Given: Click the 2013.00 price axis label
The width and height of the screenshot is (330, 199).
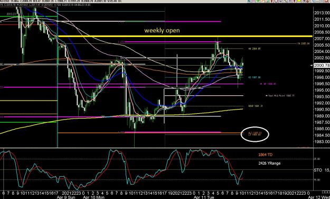Looking at the screenshot, I should pos(322,13).
